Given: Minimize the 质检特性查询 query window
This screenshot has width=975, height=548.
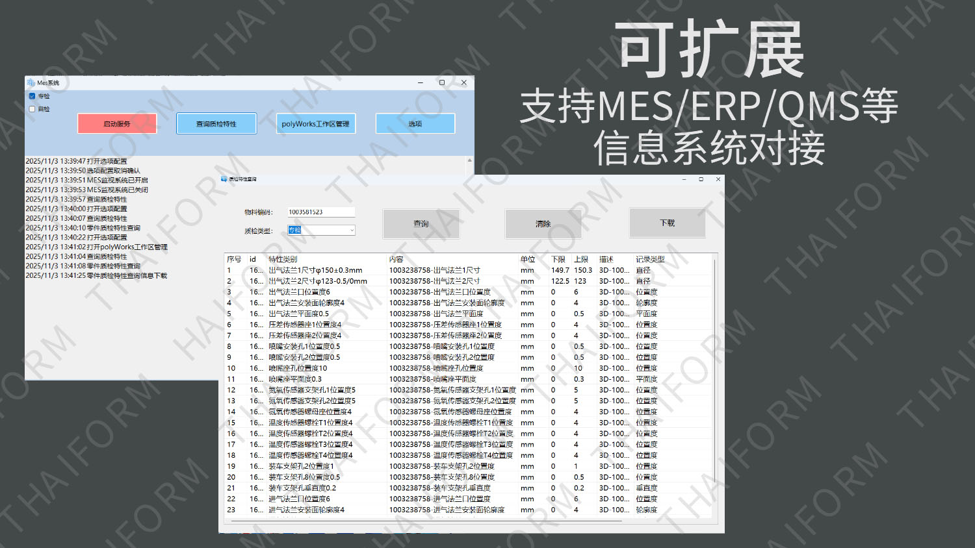Looking at the screenshot, I should point(684,179).
